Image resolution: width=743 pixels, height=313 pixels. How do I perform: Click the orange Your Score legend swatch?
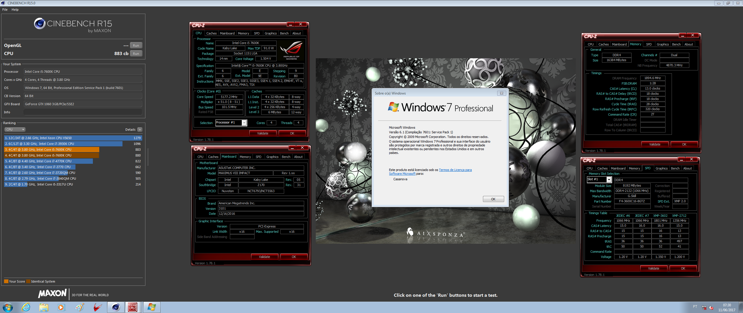click(6, 281)
